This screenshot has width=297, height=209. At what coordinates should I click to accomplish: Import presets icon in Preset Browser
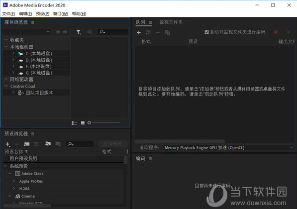point(48,144)
